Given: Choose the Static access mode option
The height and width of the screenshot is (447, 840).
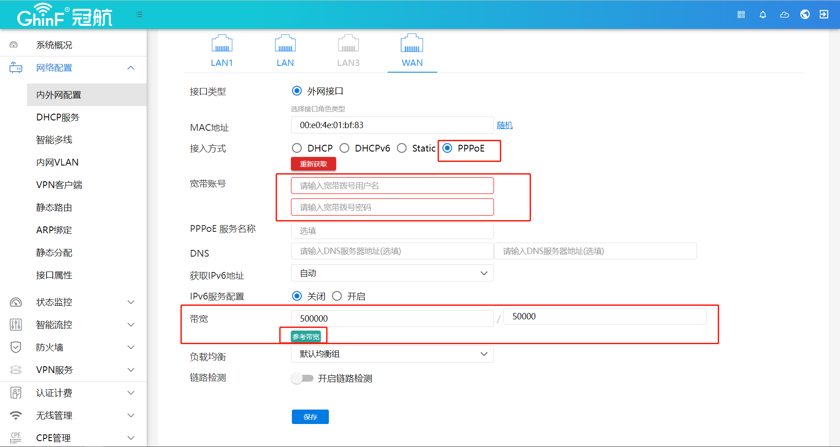Looking at the screenshot, I should click(402, 148).
